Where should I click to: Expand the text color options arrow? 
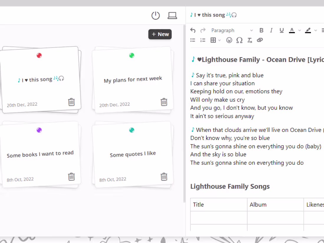coord(300,30)
